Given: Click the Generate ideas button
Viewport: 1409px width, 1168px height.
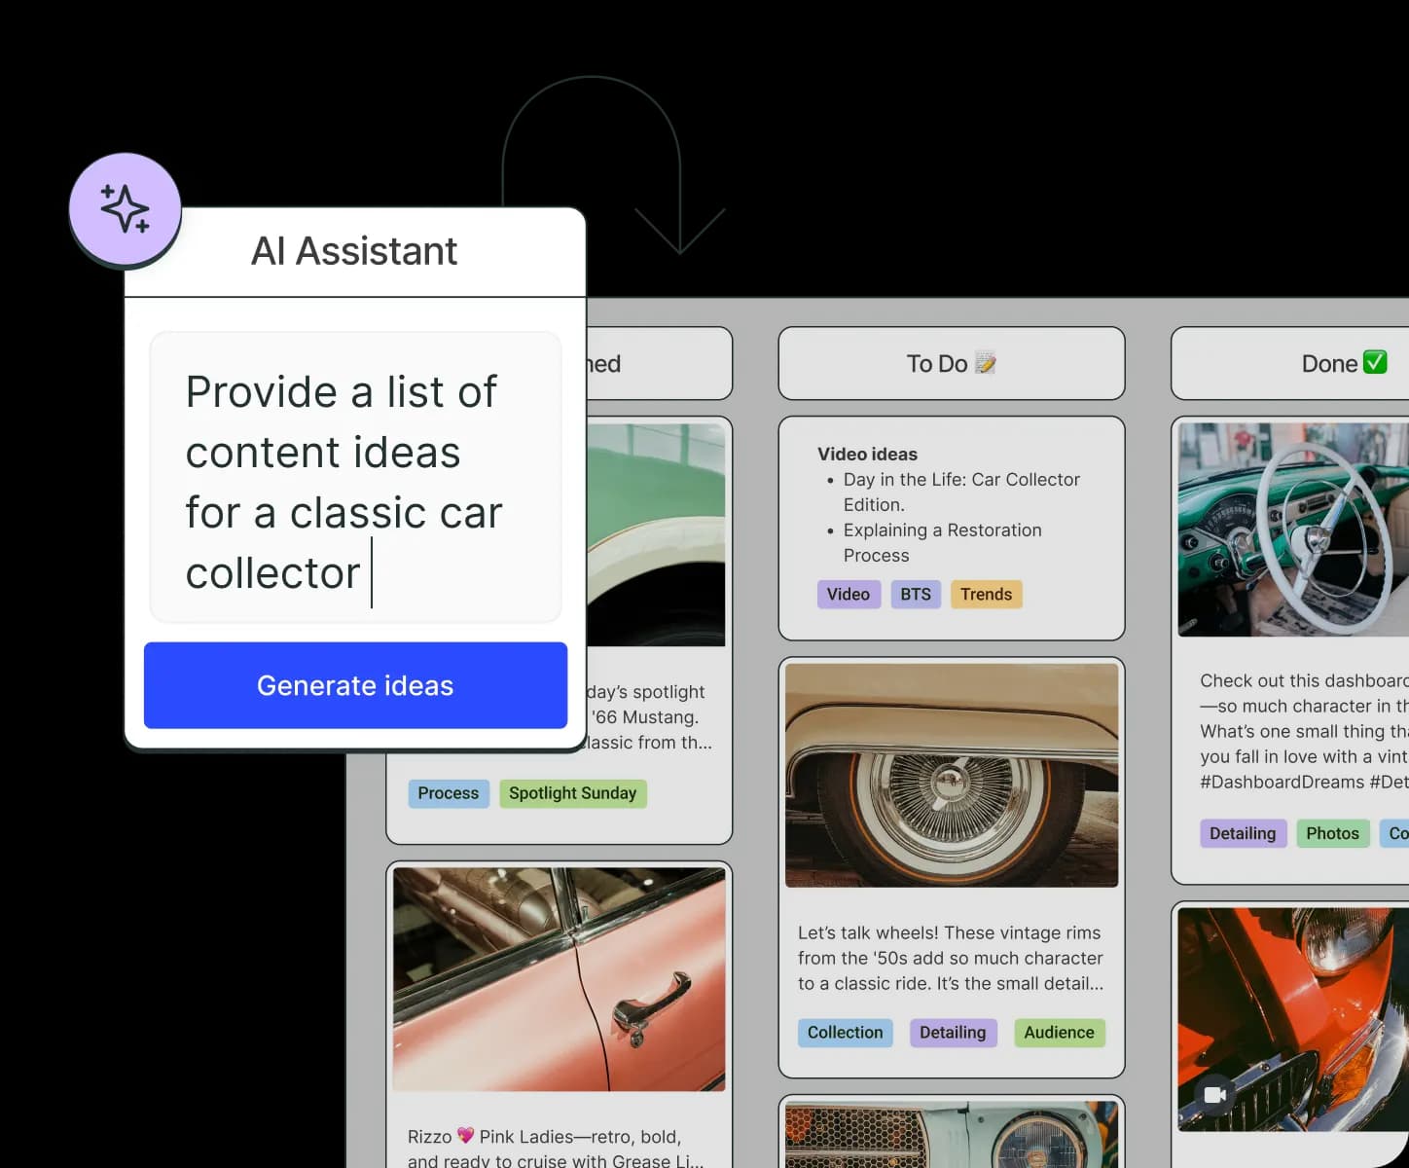Looking at the screenshot, I should (x=354, y=685).
